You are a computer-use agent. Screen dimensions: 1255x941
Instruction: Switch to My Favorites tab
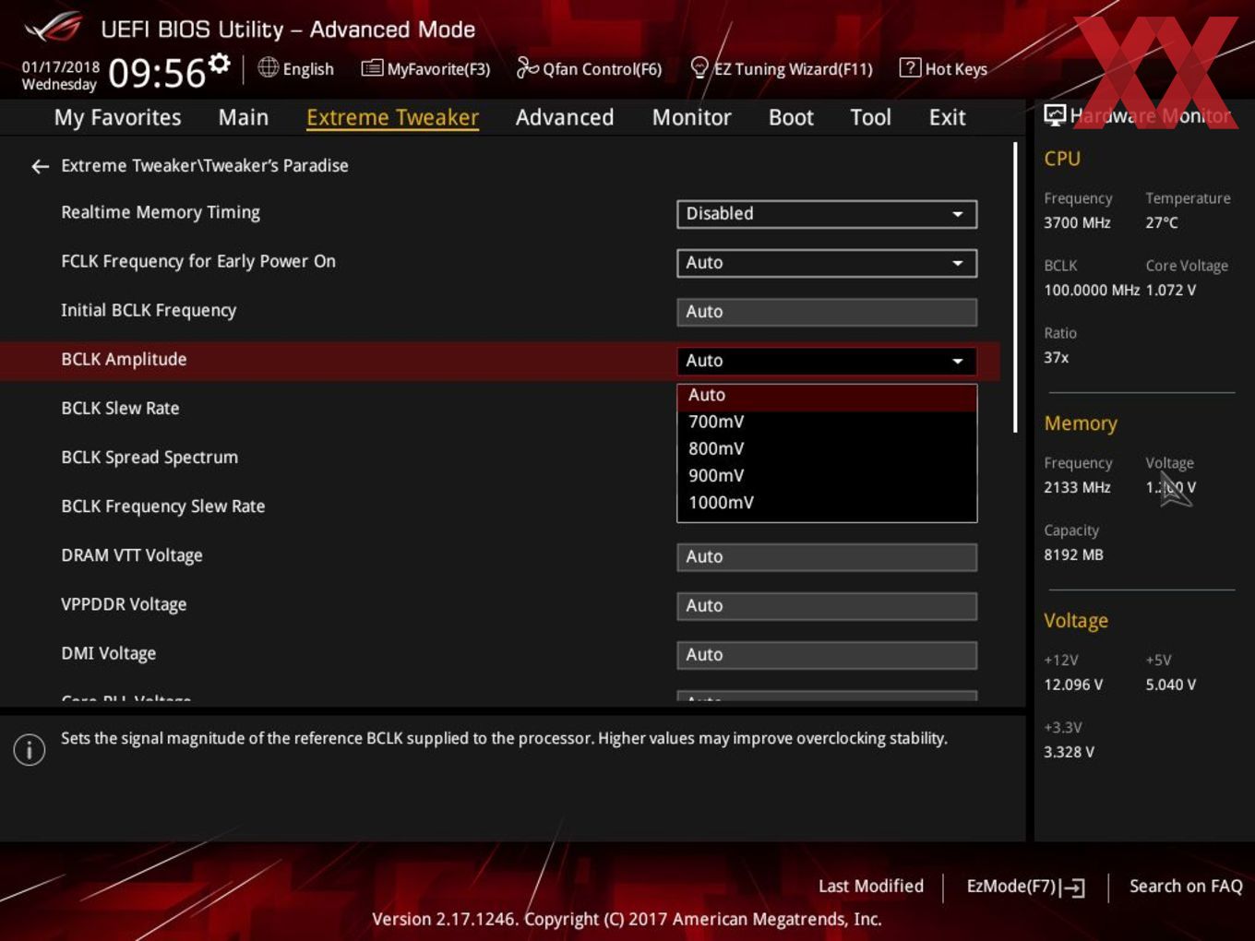117,117
